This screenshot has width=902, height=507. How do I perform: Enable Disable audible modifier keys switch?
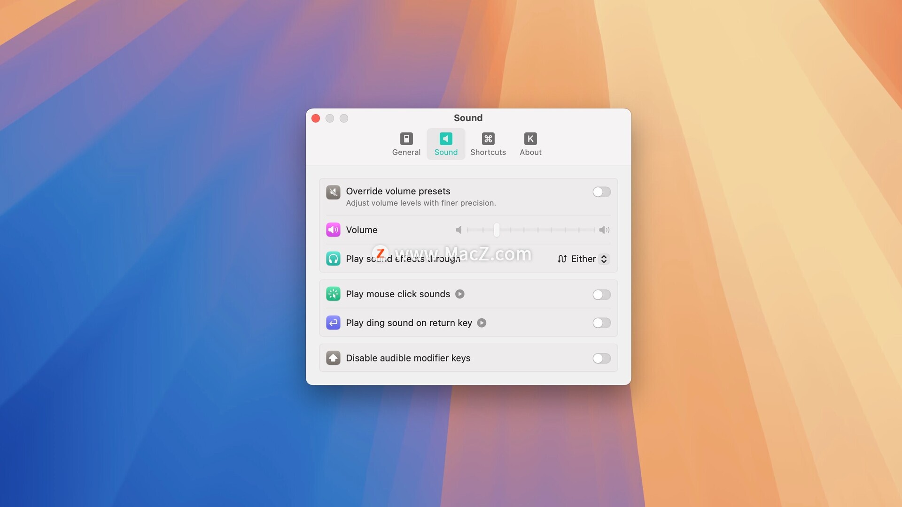click(x=601, y=359)
